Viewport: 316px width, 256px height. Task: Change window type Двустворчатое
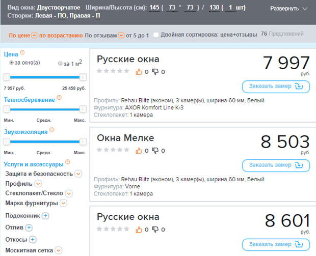59,8
